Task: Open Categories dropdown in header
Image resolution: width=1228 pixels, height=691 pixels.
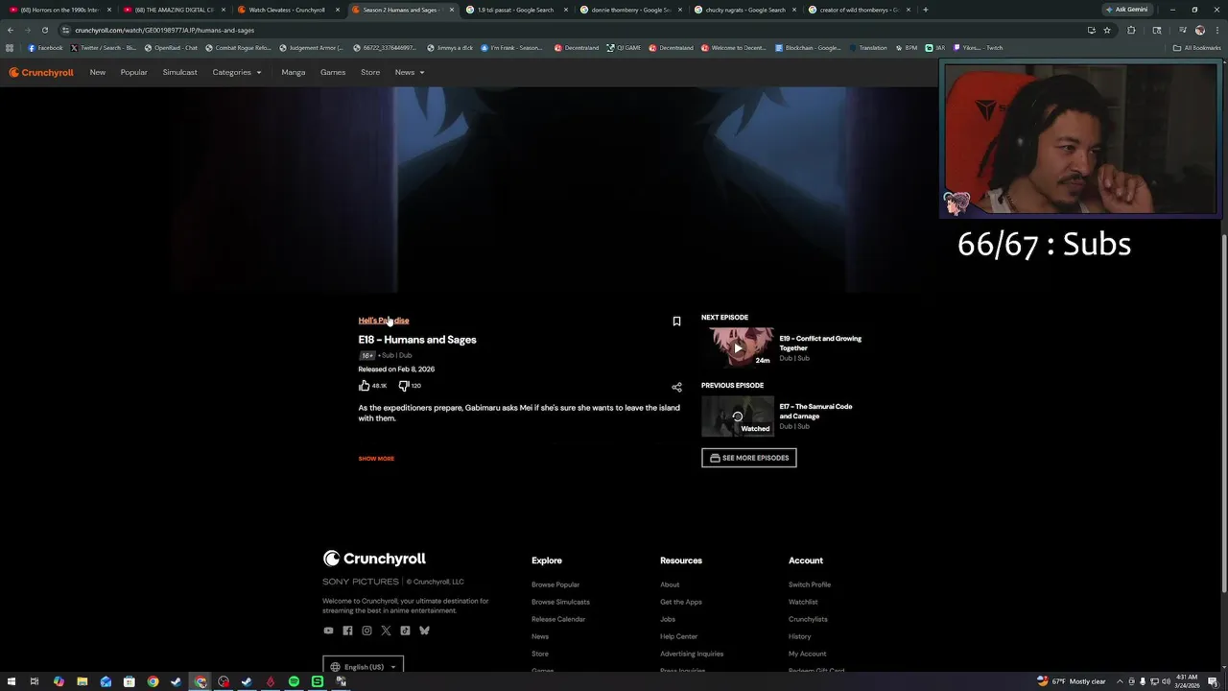Action: (x=237, y=72)
